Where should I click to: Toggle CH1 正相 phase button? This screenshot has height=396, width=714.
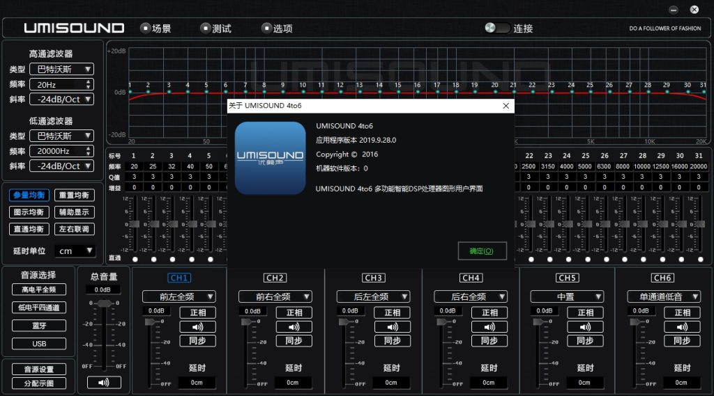pos(197,312)
